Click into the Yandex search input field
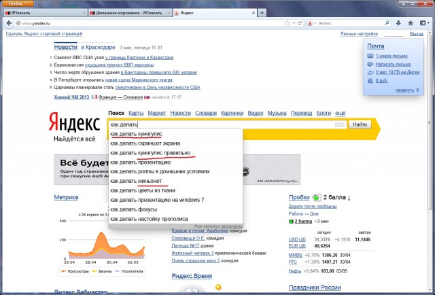 224,125
